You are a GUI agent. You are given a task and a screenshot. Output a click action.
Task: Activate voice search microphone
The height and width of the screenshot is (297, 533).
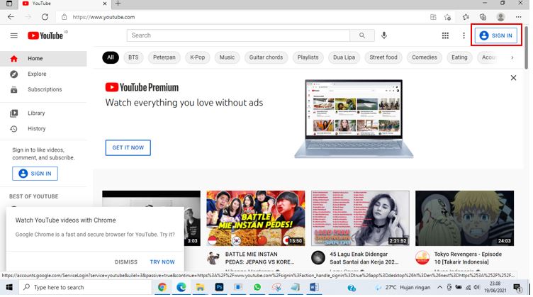pyautogui.click(x=383, y=35)
